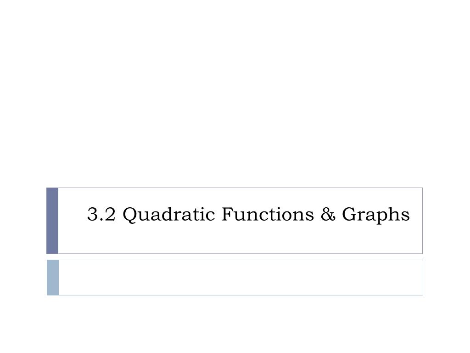Click inside the empty subtitle box

(241, 278)
